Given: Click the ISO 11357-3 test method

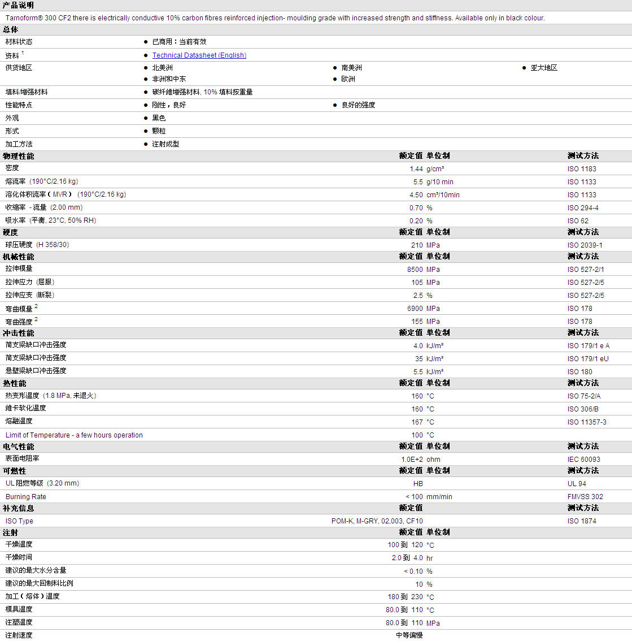Looking at the screenshot, I should pos(587,422).
